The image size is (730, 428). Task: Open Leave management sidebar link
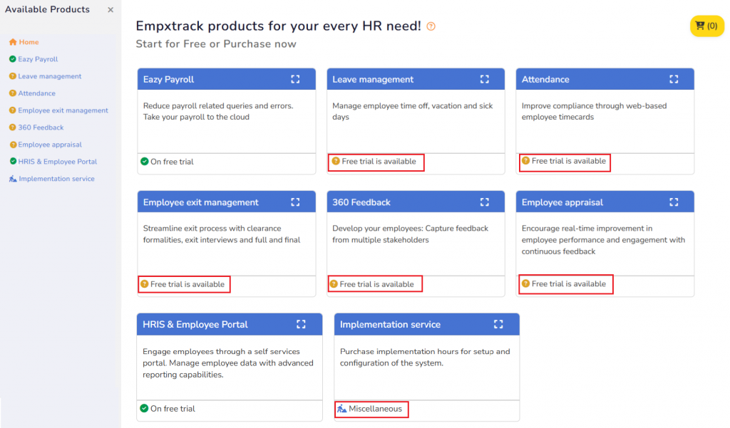click(49, 76)
